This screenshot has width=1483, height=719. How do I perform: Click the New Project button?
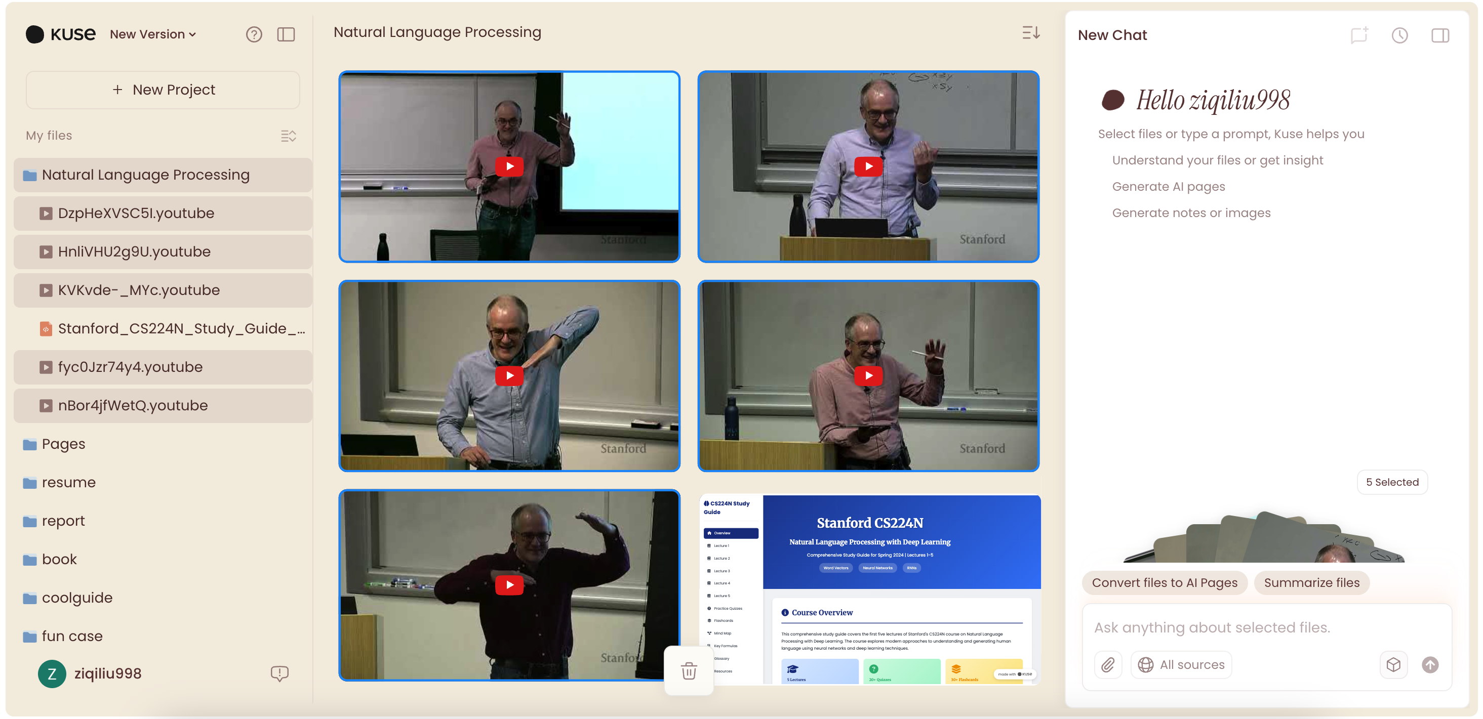[x=163, y=90]
